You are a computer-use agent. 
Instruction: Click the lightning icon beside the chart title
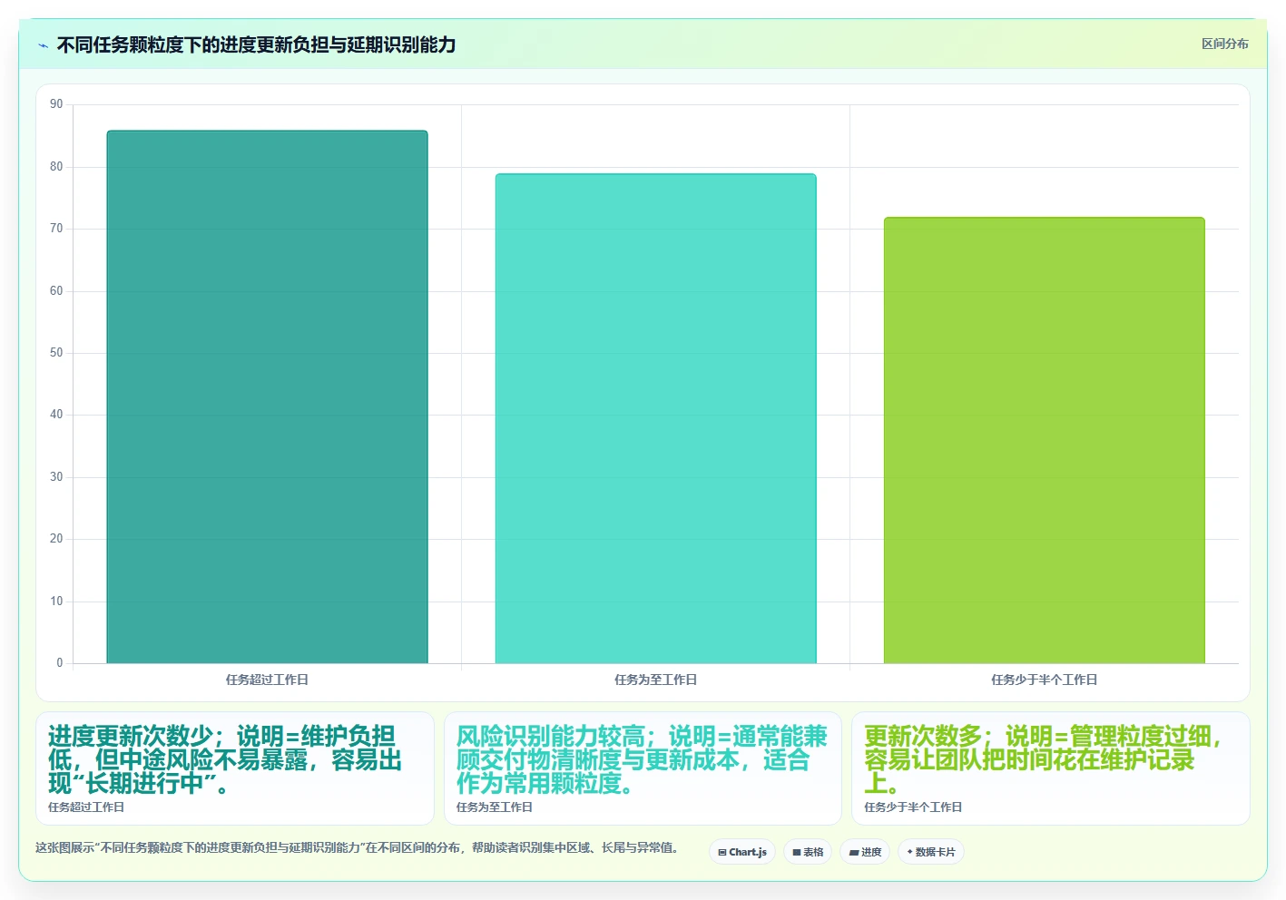(43, 45)
